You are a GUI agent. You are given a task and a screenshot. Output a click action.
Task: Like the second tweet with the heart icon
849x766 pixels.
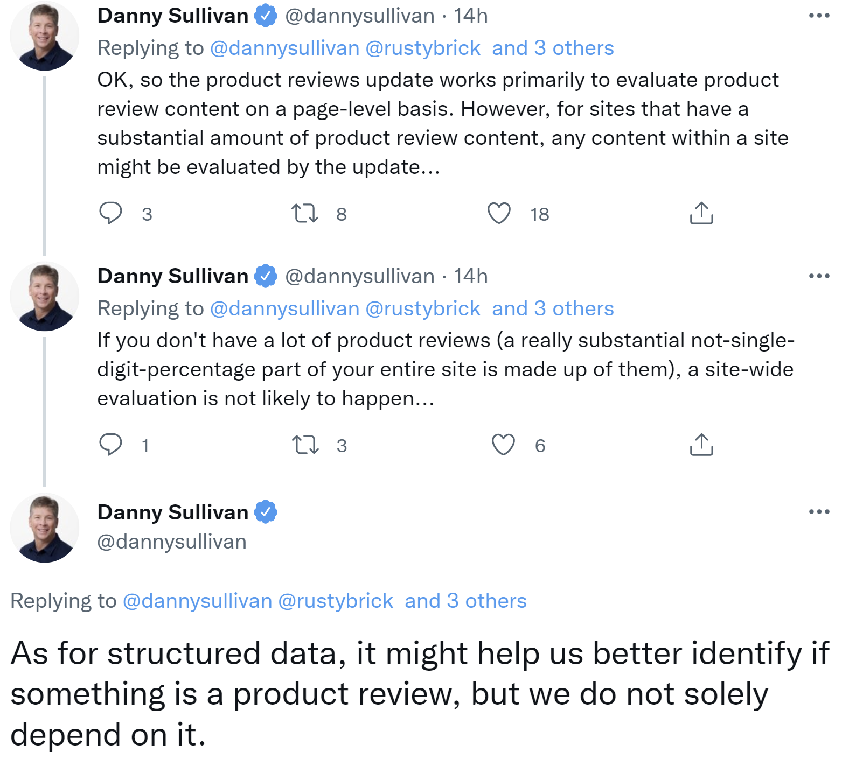[501, 444]
